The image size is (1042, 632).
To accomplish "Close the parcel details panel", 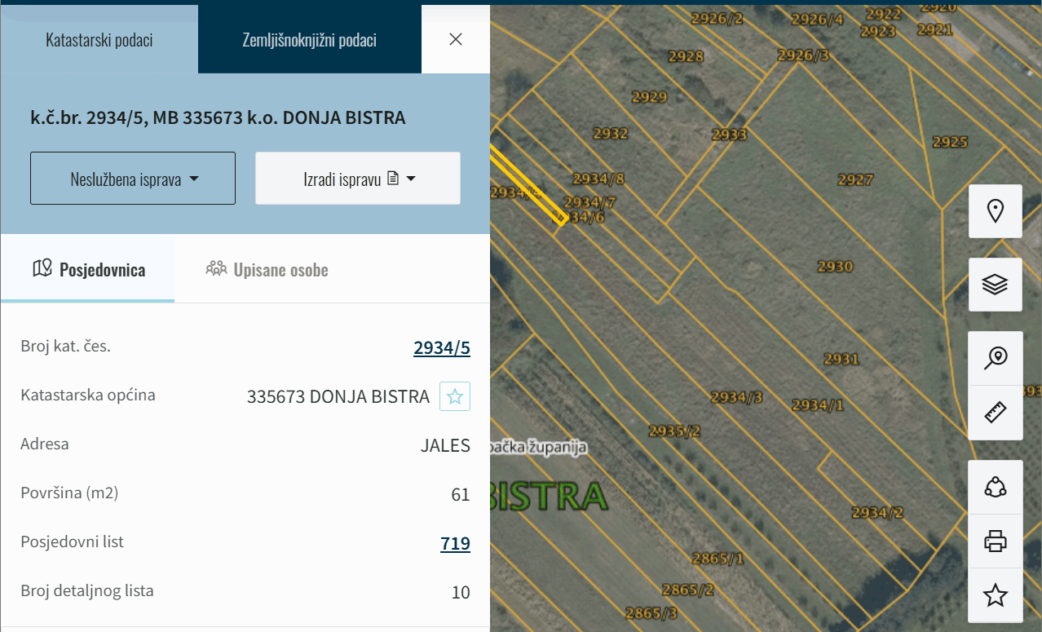I will (x=456, y=39).
